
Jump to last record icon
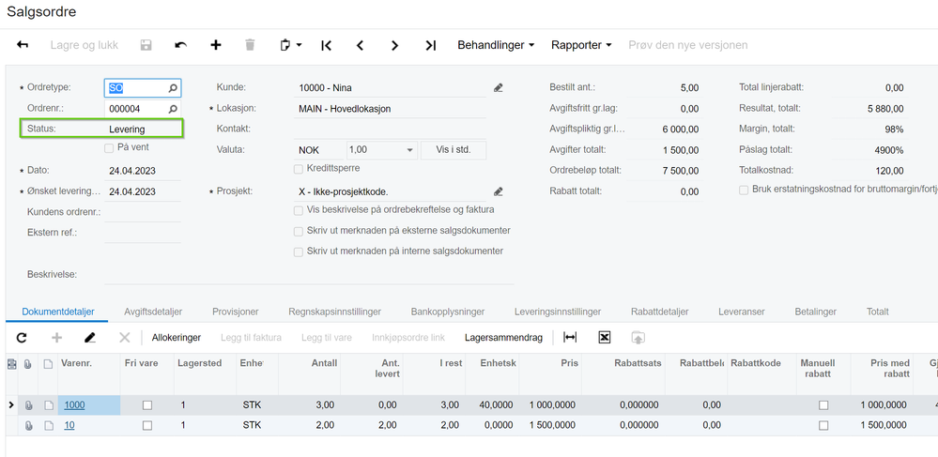click(430, 45)
